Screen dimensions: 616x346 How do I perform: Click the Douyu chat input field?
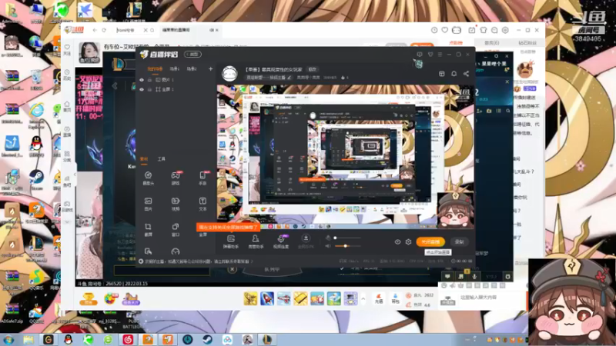[x=491, y=298]
